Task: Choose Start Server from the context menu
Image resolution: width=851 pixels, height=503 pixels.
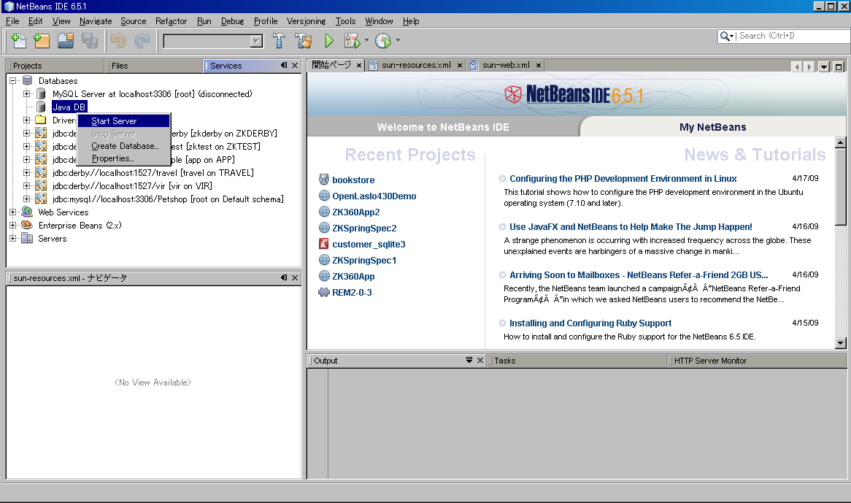Action: tap(124, 121)
